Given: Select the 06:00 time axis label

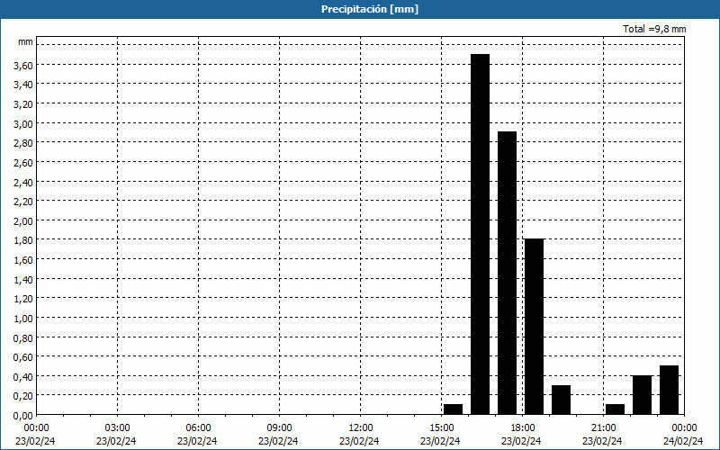Looking at the screenshot, I should (x=198, y=427).
